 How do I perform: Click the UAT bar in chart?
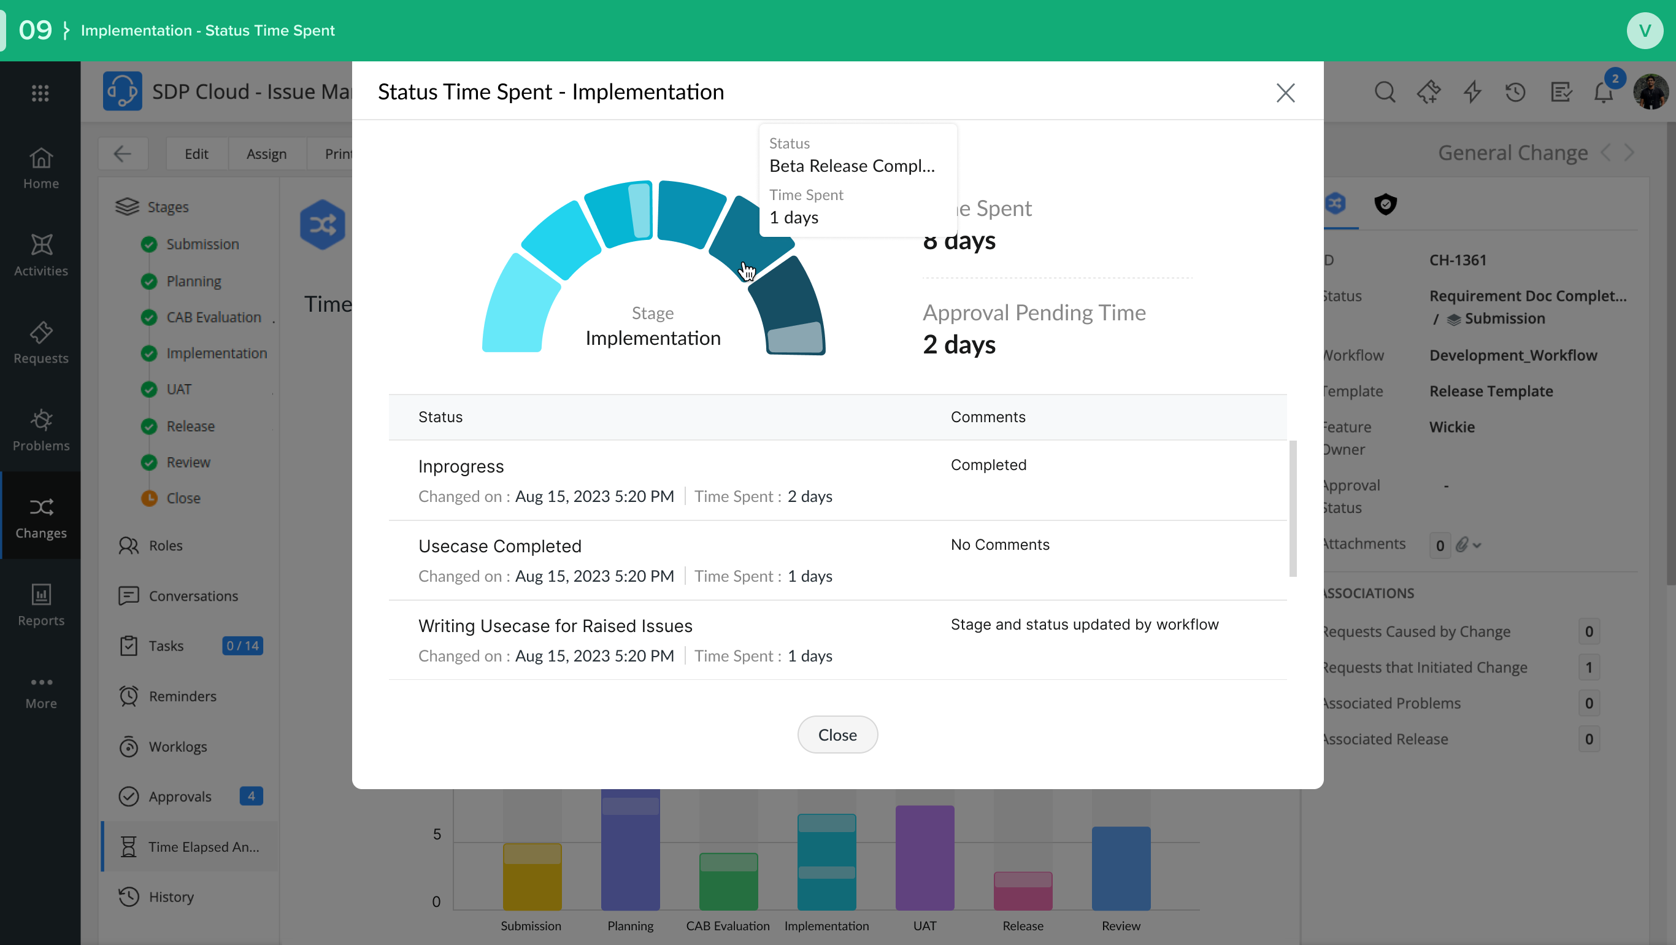click(924, 858)
